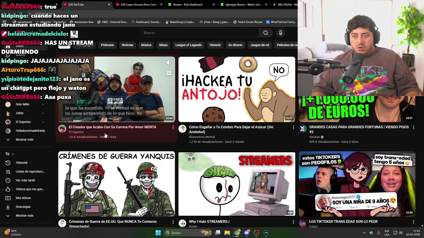Open options menu for Crímenes de Guerra video
424x238 pixels.
173,222
